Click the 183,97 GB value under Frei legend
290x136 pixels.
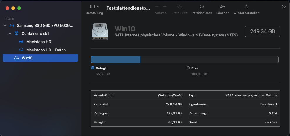[x=199, y=74]
